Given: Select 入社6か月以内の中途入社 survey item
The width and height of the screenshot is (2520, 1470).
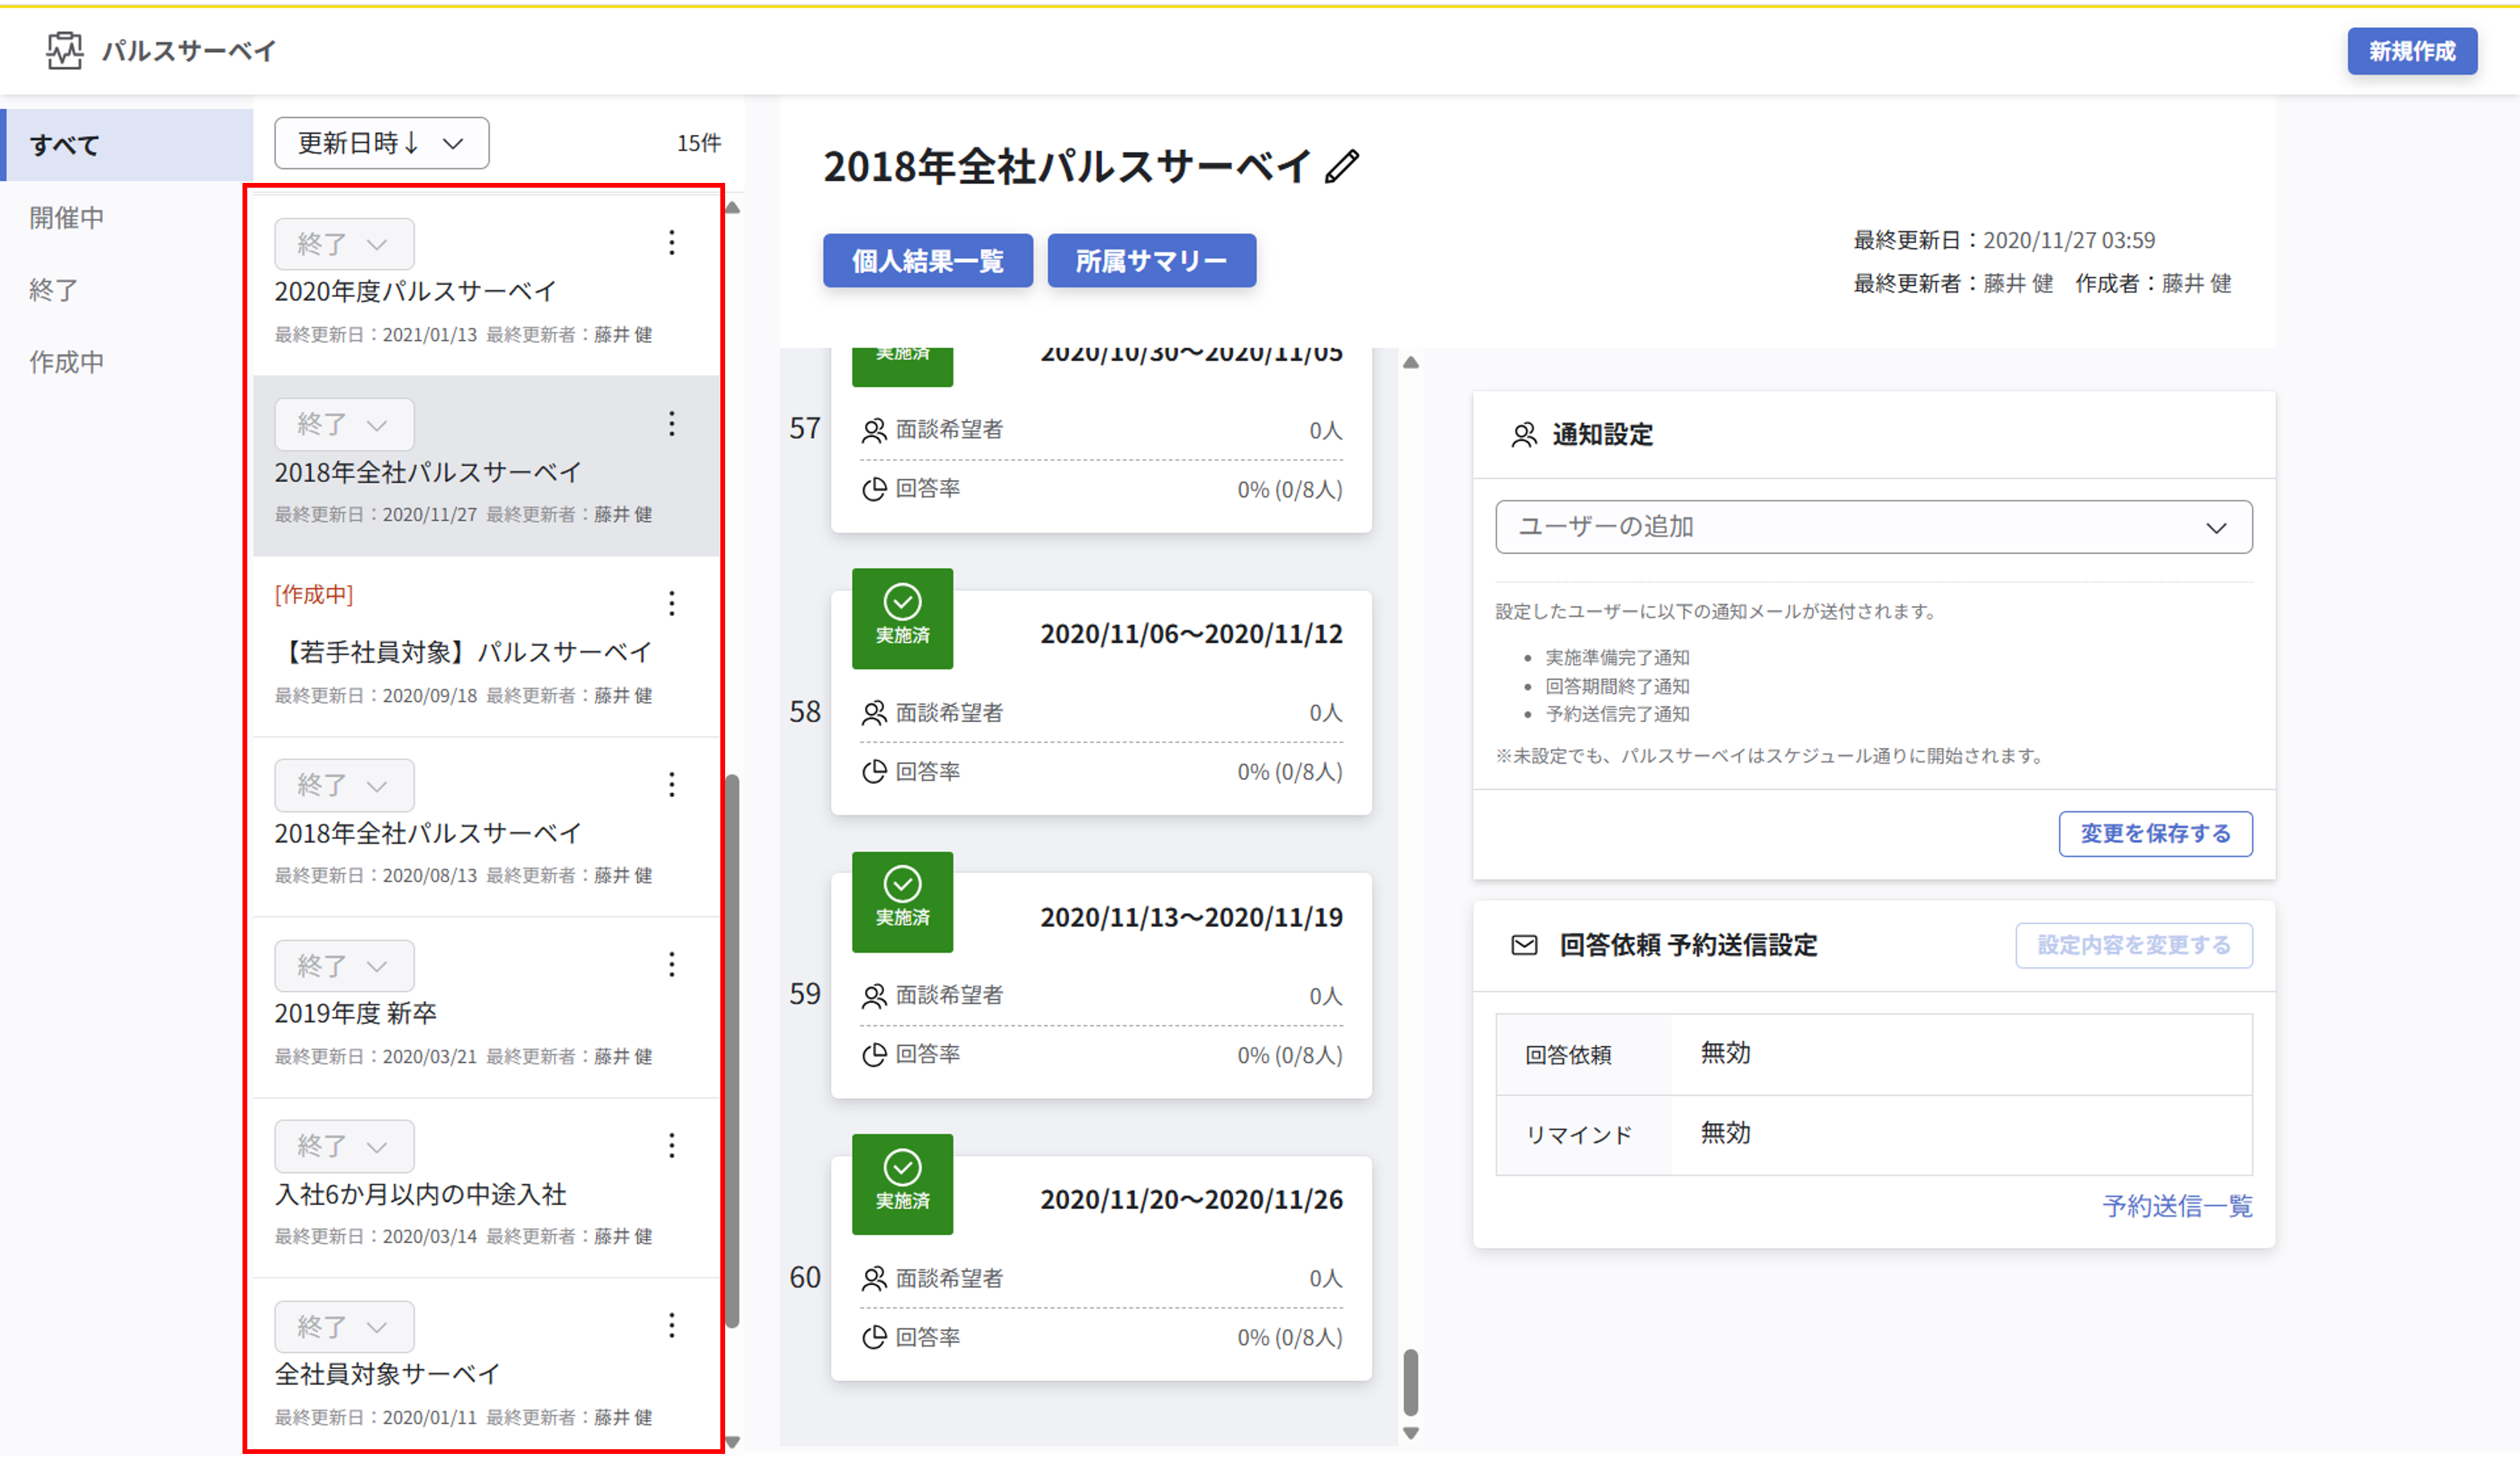Looking at the screenshot, I should [x=486, y=1188].
